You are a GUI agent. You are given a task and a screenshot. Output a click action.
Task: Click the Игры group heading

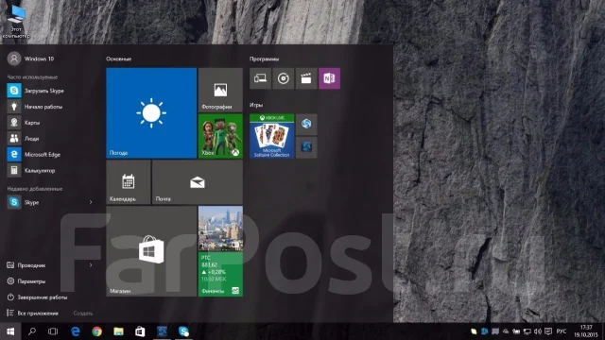pos(256,105)
